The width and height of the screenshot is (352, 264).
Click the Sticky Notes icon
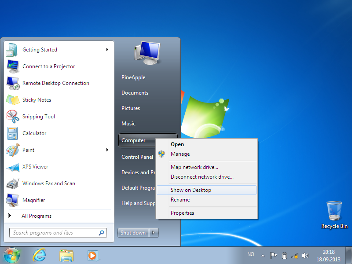pyautogui.click(x=13, y=100)
